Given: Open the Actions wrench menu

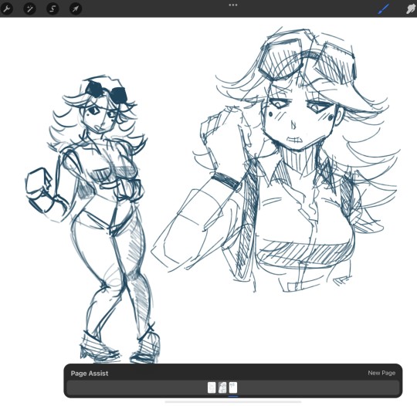Looking at the screenshot, I should [x=7, y=8].
